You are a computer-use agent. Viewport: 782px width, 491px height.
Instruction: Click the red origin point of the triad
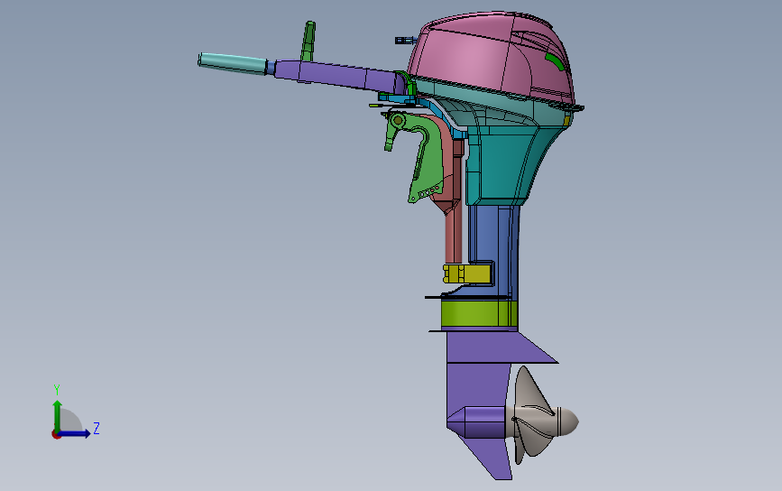tap(56, 435)
